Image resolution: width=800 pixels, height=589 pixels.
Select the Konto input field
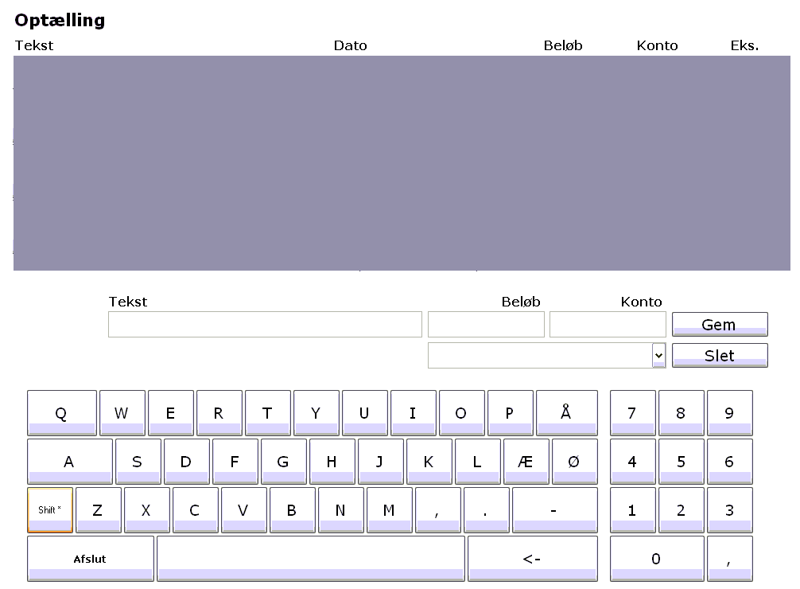(608, 325)
